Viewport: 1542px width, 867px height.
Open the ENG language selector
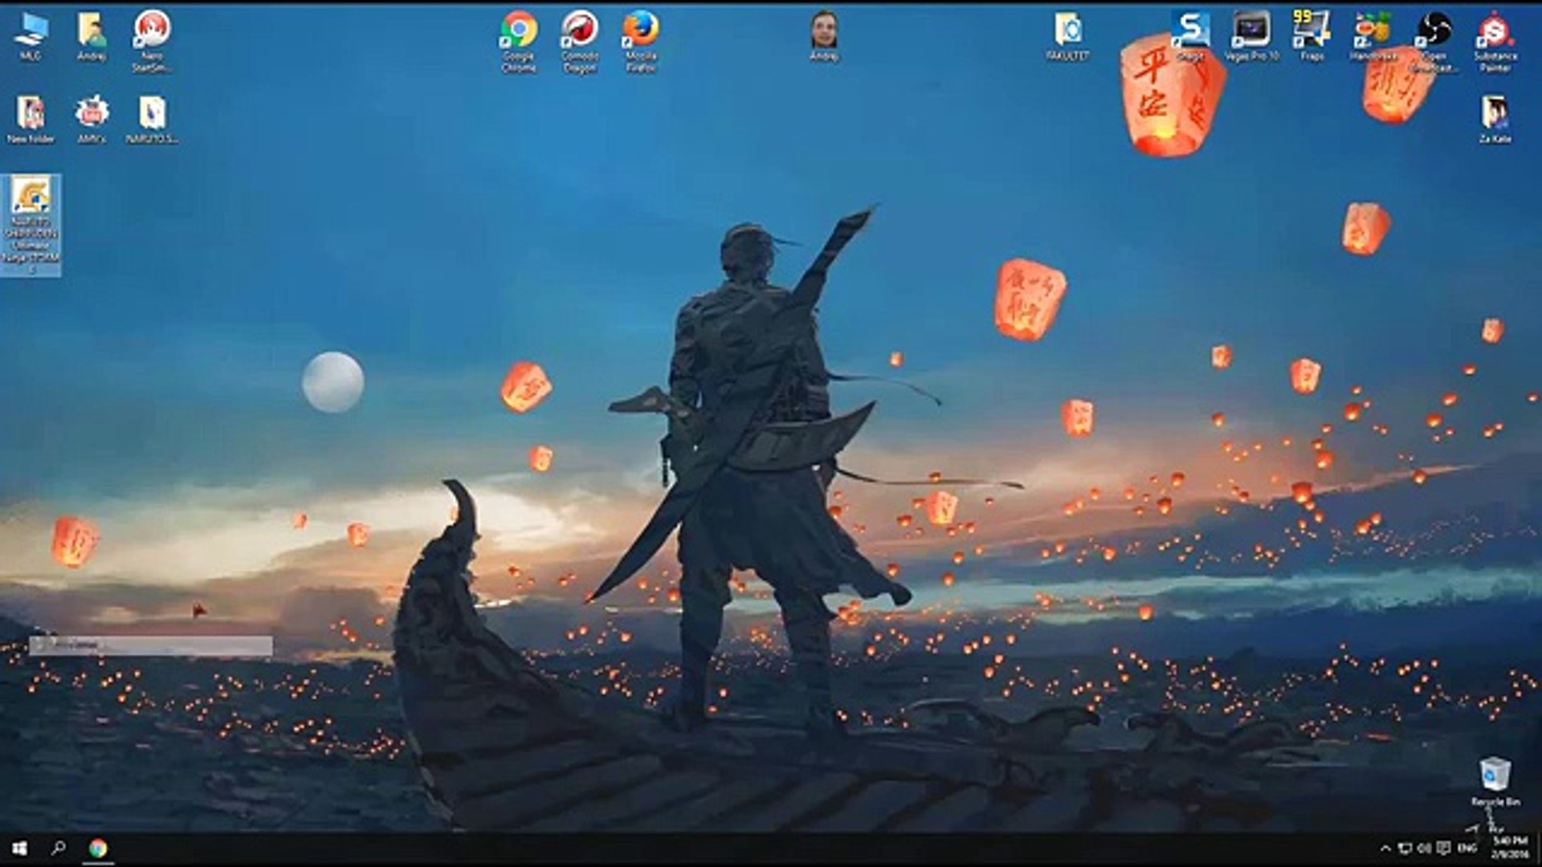(x=1467, y=849)
